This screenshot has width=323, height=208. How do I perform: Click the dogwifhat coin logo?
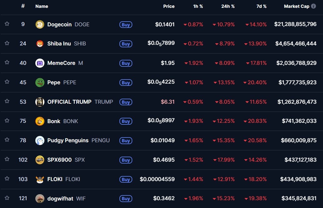point(40,198)
